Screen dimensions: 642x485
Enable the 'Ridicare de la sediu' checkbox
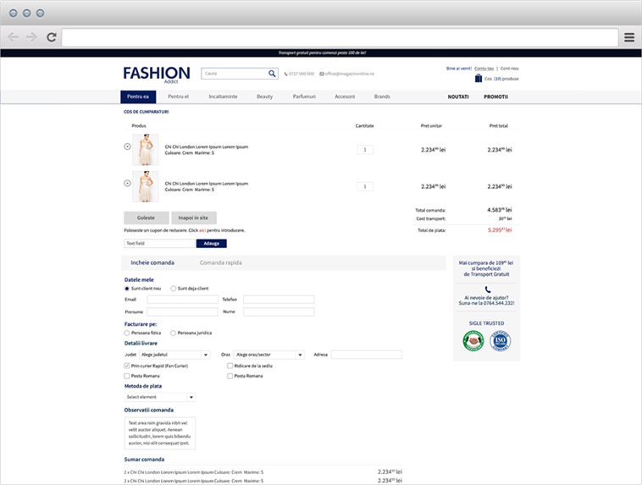[230, 366]
